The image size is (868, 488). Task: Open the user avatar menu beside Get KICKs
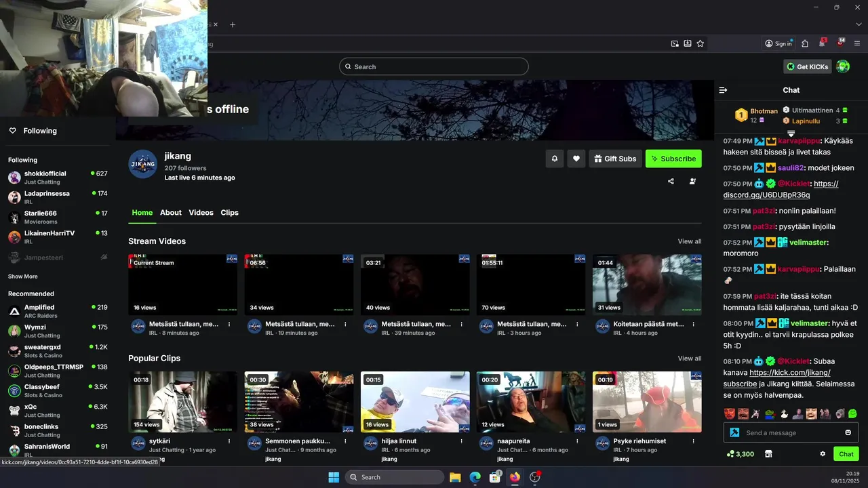click(843, 66)
